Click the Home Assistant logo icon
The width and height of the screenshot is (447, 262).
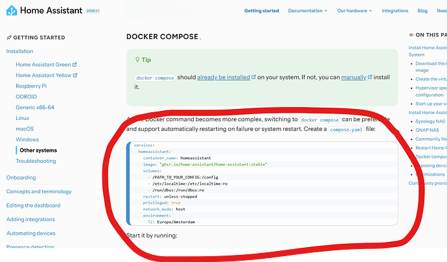click(x=12, y=11)
